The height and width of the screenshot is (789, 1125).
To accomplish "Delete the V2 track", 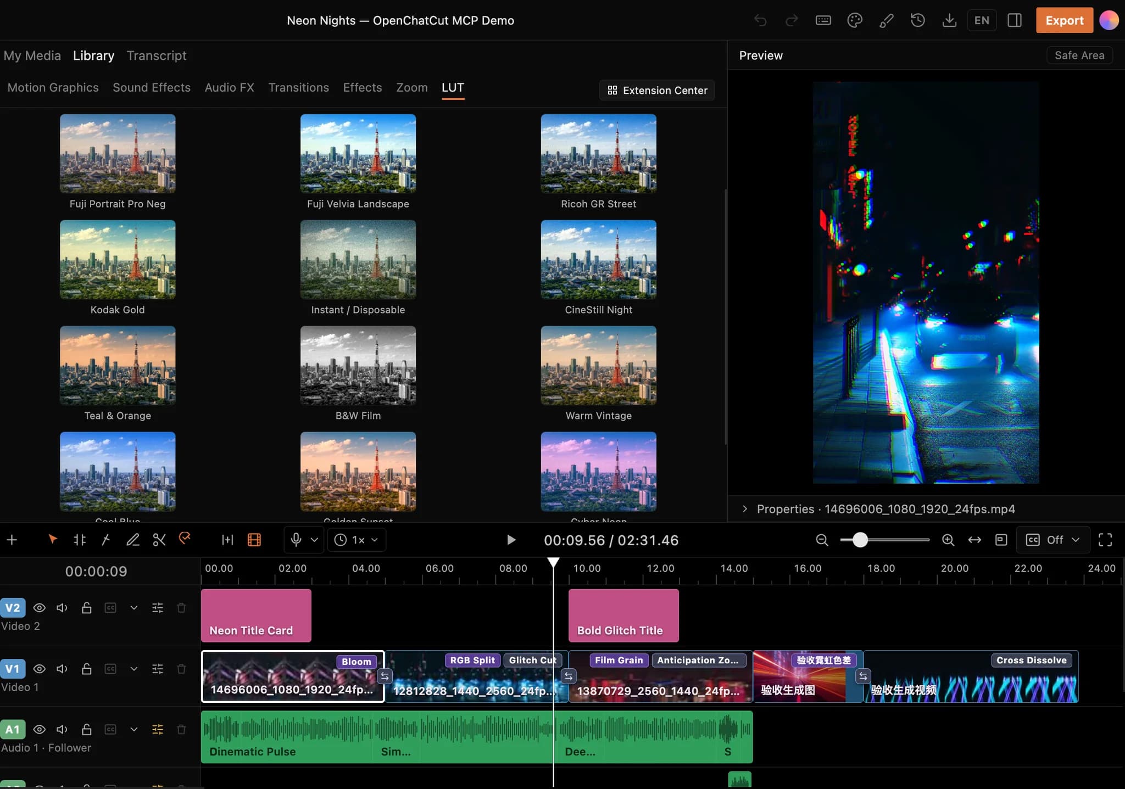I will coord(181,608).
